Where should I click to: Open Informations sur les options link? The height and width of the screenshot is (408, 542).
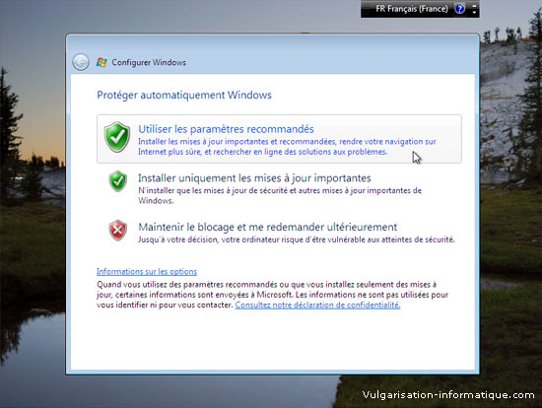147,271
